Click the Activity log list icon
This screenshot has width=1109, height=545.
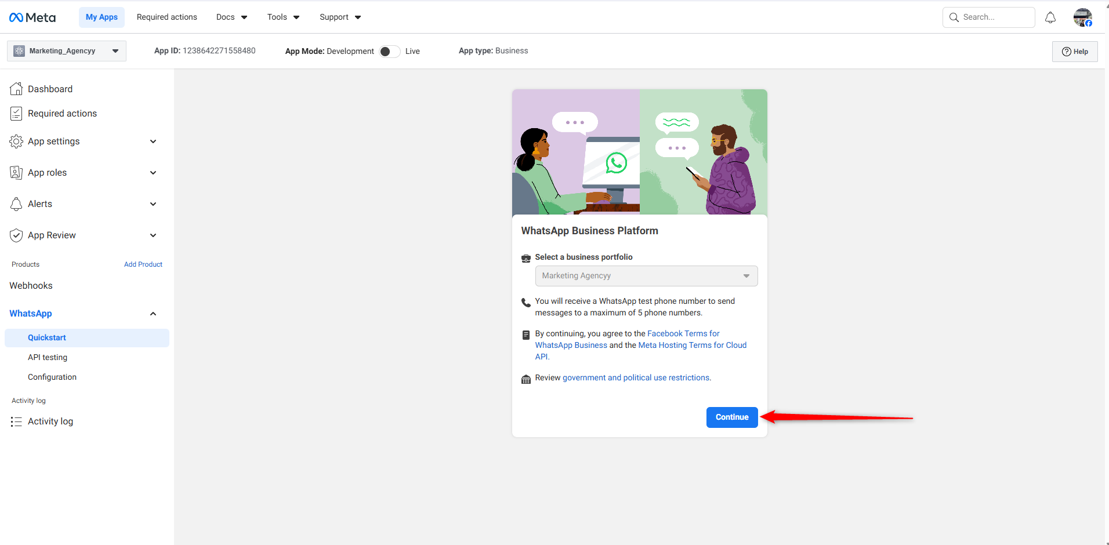(x=16, y=422)
